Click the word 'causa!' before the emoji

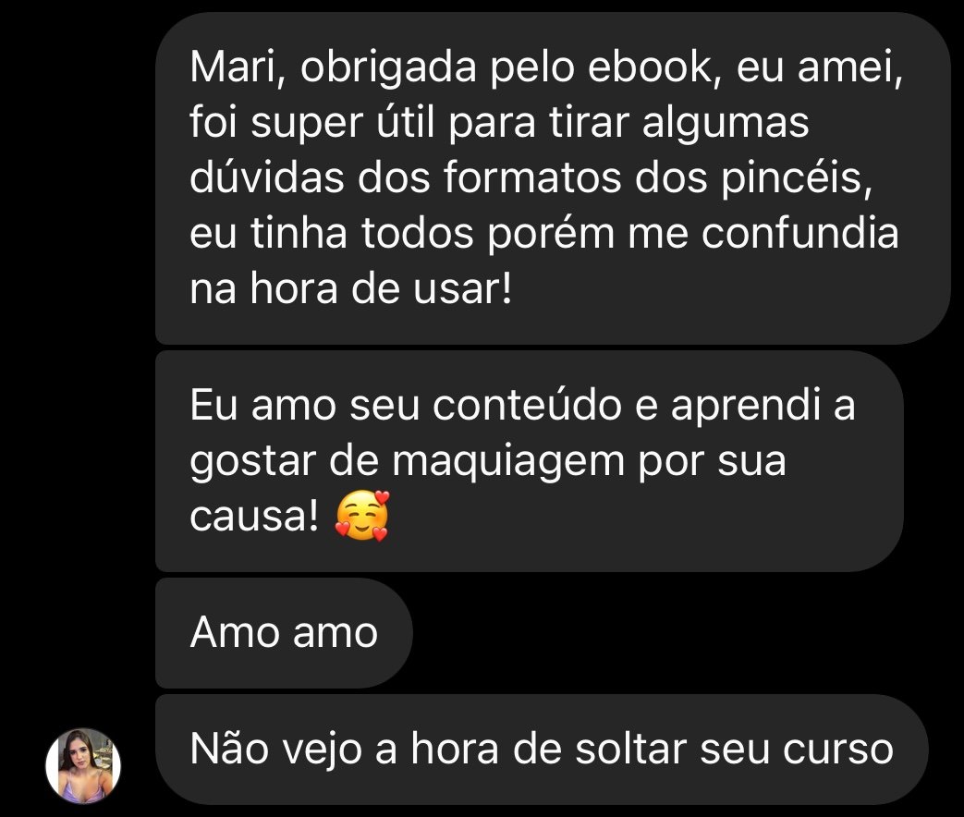point(254,517)
